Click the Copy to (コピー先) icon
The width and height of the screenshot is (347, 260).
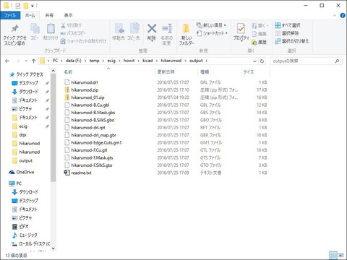click(x=134, y=29)
